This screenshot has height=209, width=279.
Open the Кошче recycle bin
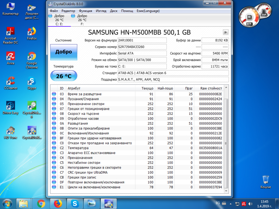(266, 182)
